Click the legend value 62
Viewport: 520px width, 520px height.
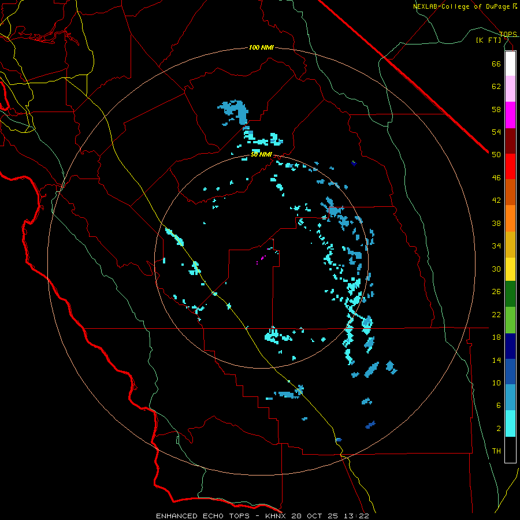click(496, 87)
